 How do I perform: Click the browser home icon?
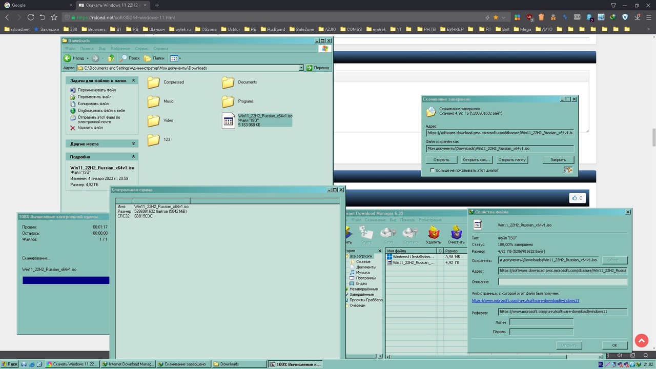[x=43, y=17]
